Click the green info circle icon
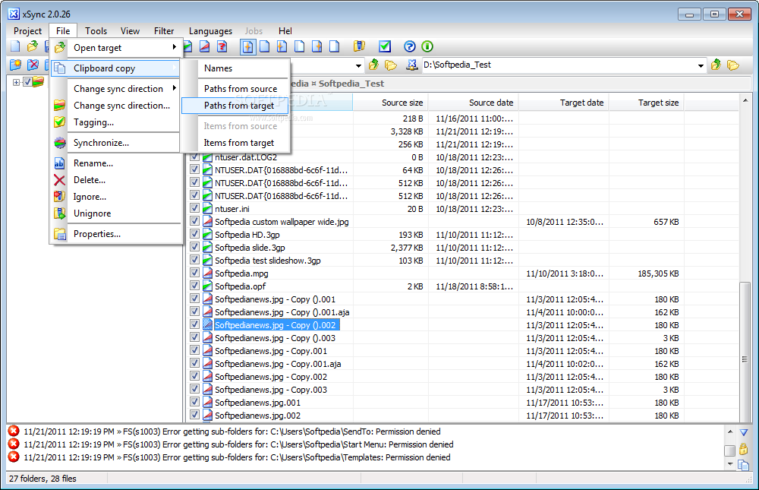The height and width of the screenshot is (490, 759). coord(427,46)
